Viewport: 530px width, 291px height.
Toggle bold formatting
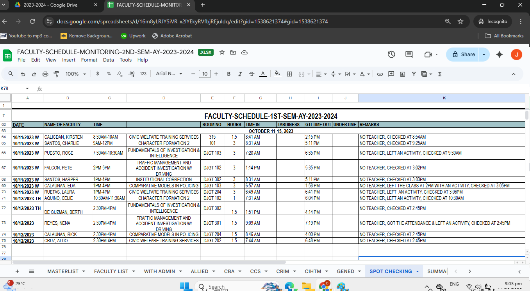pyautogui.click(x=229, y=74)
